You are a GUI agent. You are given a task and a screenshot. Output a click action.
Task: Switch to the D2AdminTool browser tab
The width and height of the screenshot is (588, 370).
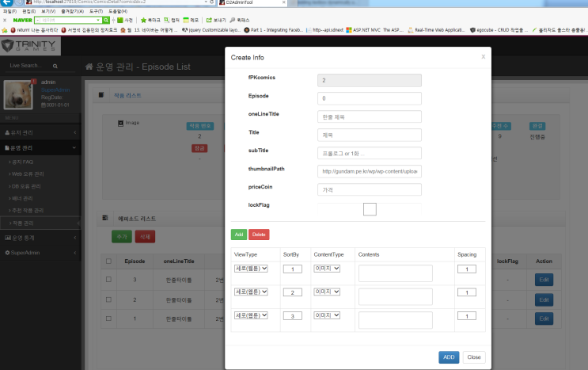[x=252, y=2]
